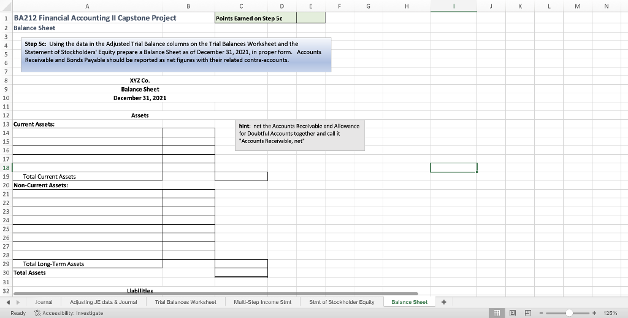Click the 'XYZ Co.' heading
The height and width of the screenshot is (318, 628).
pyautogui.click(x=140, y=80)
